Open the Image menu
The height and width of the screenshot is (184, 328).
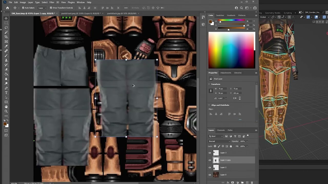(x=23, y=2)
